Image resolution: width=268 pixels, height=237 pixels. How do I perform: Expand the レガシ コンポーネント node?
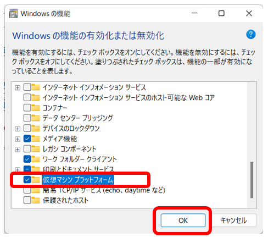tap(18, 149)
